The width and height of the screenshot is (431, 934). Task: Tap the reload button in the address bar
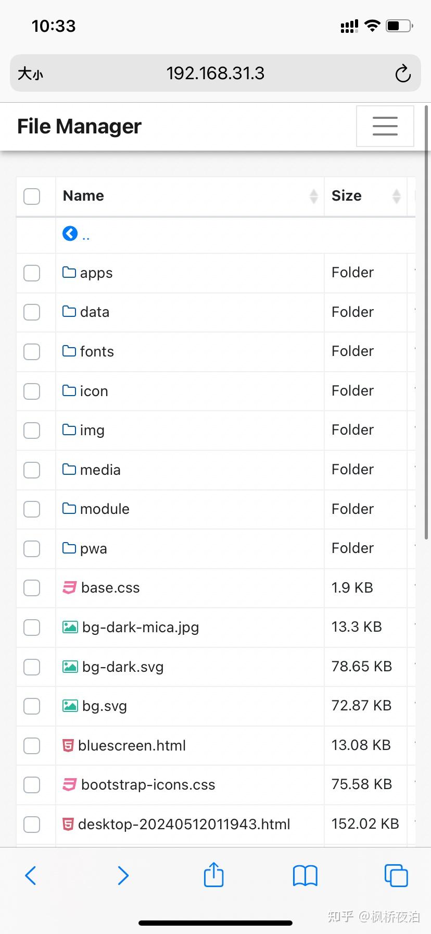coord(403,73)
